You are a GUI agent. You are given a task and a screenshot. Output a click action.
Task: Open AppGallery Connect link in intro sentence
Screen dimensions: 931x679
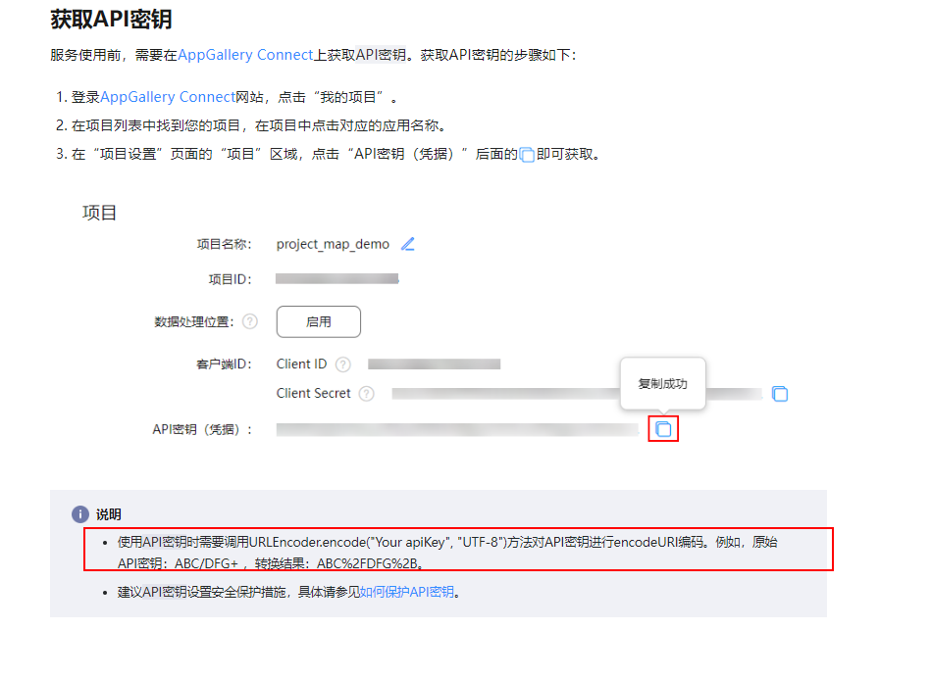click(x=245, y=55)
